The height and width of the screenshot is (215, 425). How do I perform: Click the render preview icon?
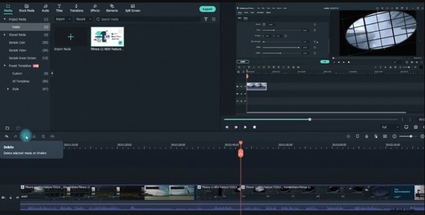(x=348, y=136)
